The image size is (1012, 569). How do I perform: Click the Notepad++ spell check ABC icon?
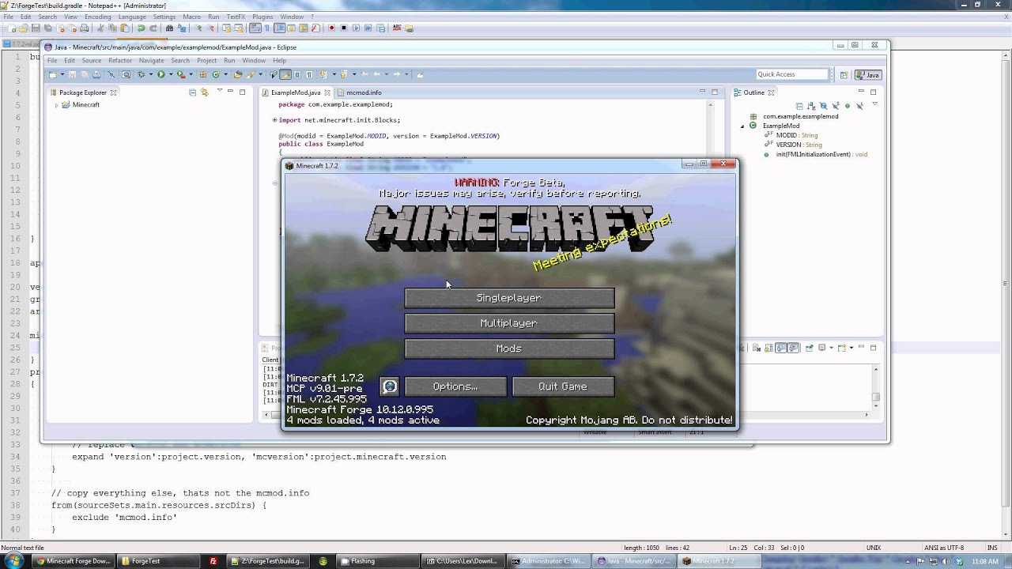click(x=396, y=28)
